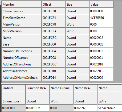Select the Base member cell
Viewport: 122px width, 112px height.
[x=22, y=44]
